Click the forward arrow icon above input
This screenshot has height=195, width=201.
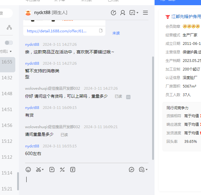tap(132, 169)
